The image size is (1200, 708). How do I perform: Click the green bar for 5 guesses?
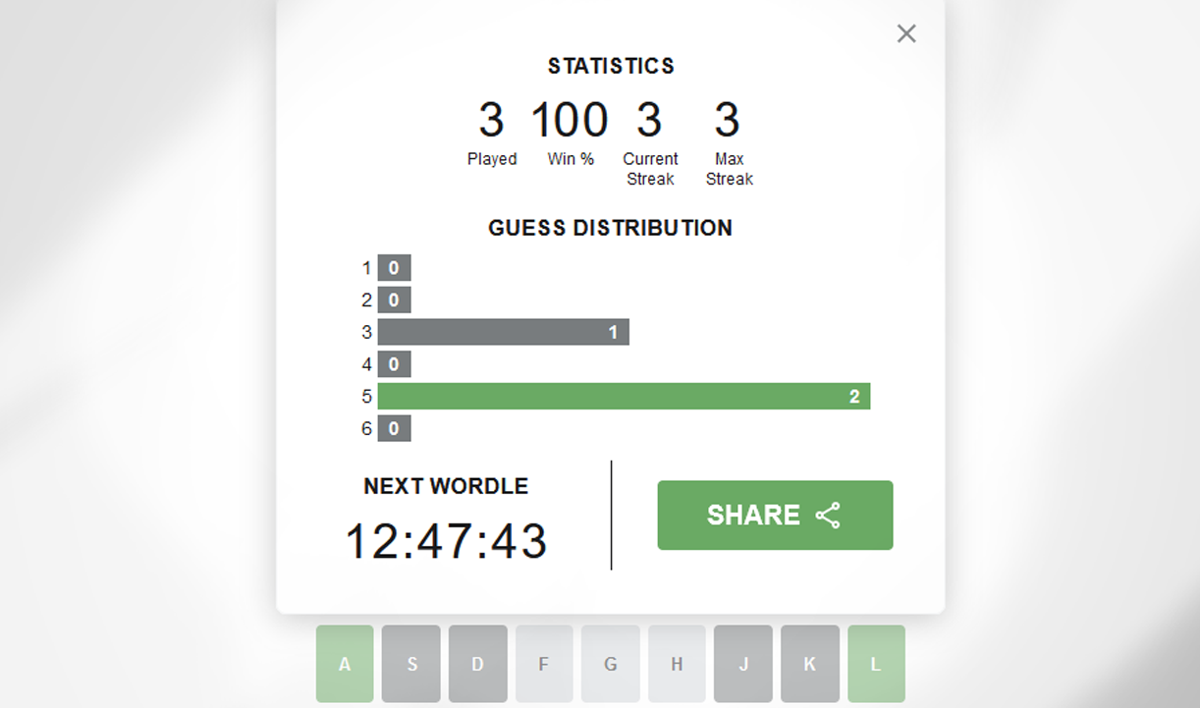coord(624,397)
